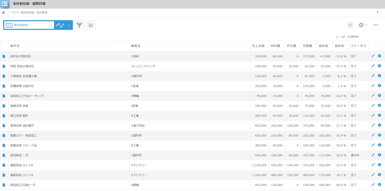Image resolution: width=385 pixels, height=191 pixels.
Task: Delete the 量産部品 ロットB record
Action: 379,165
